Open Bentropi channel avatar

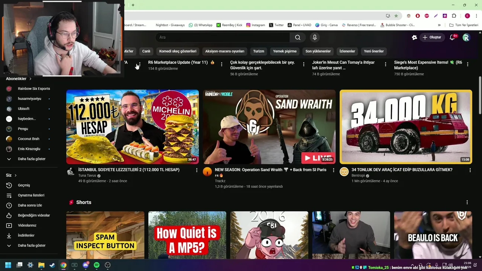tap(344, 172)
